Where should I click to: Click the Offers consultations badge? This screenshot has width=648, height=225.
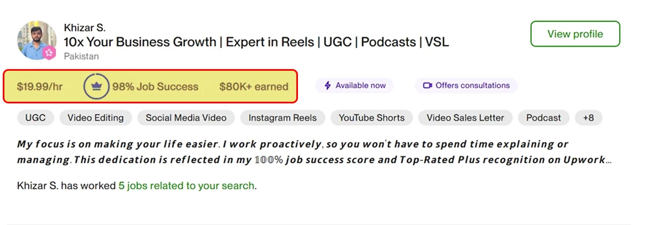[466, 86]
